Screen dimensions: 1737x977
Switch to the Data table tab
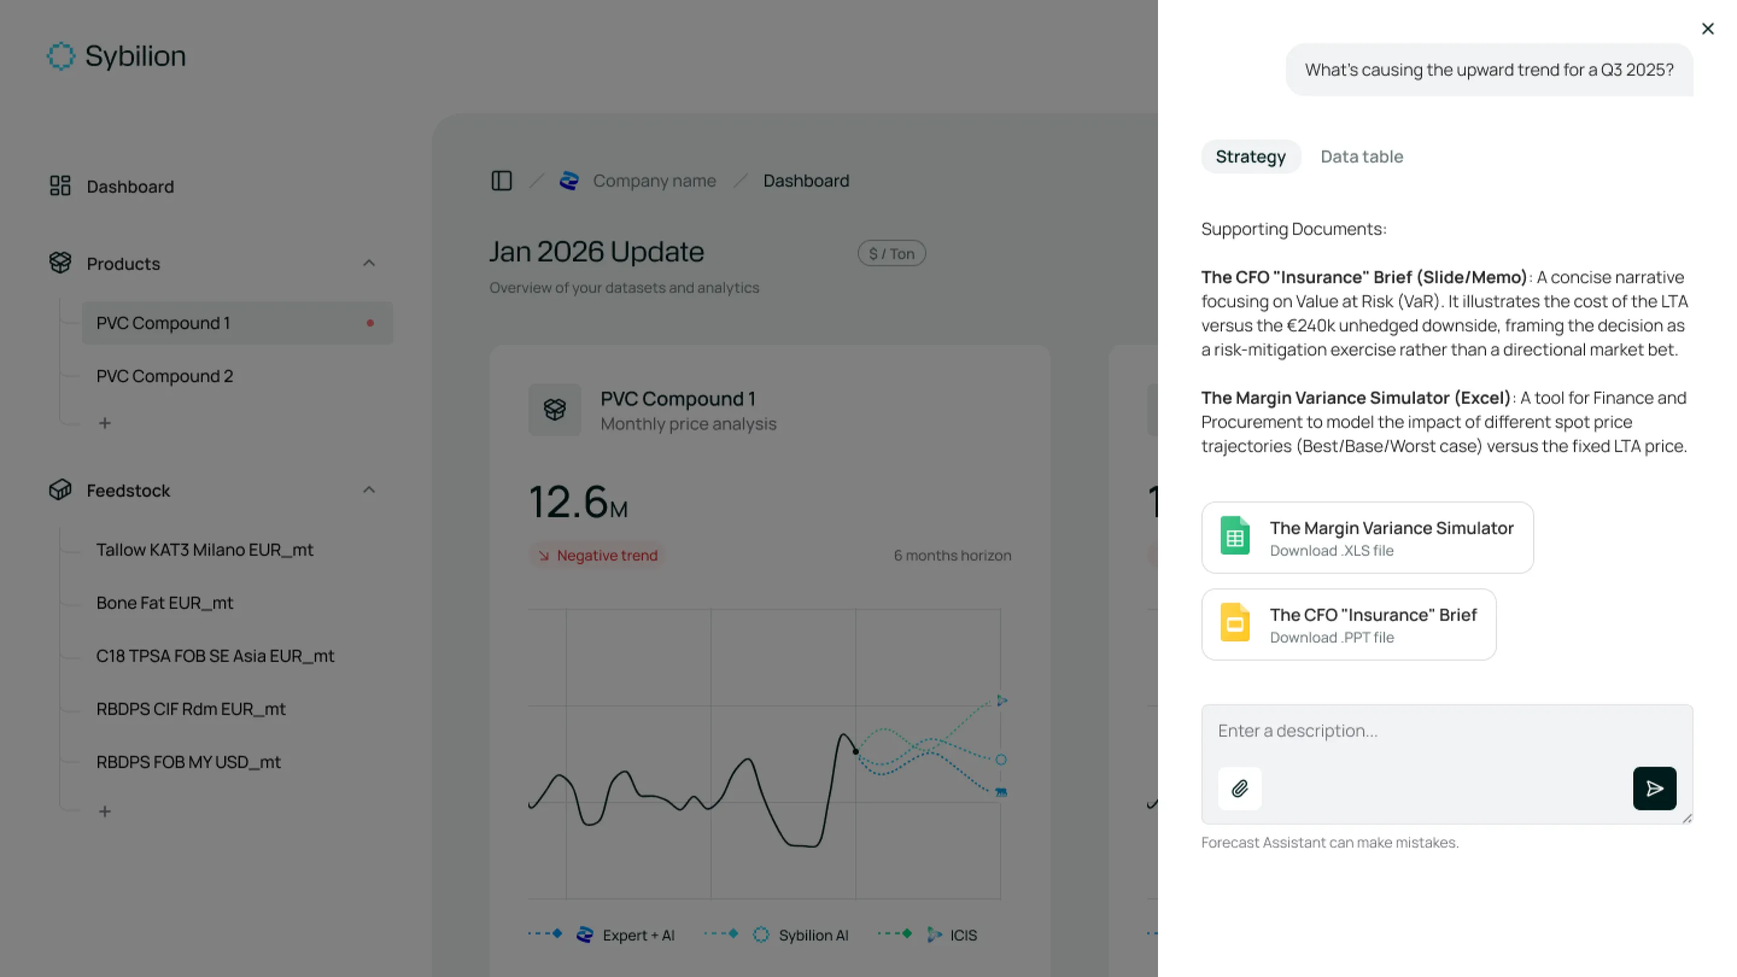click(1361, 156)
